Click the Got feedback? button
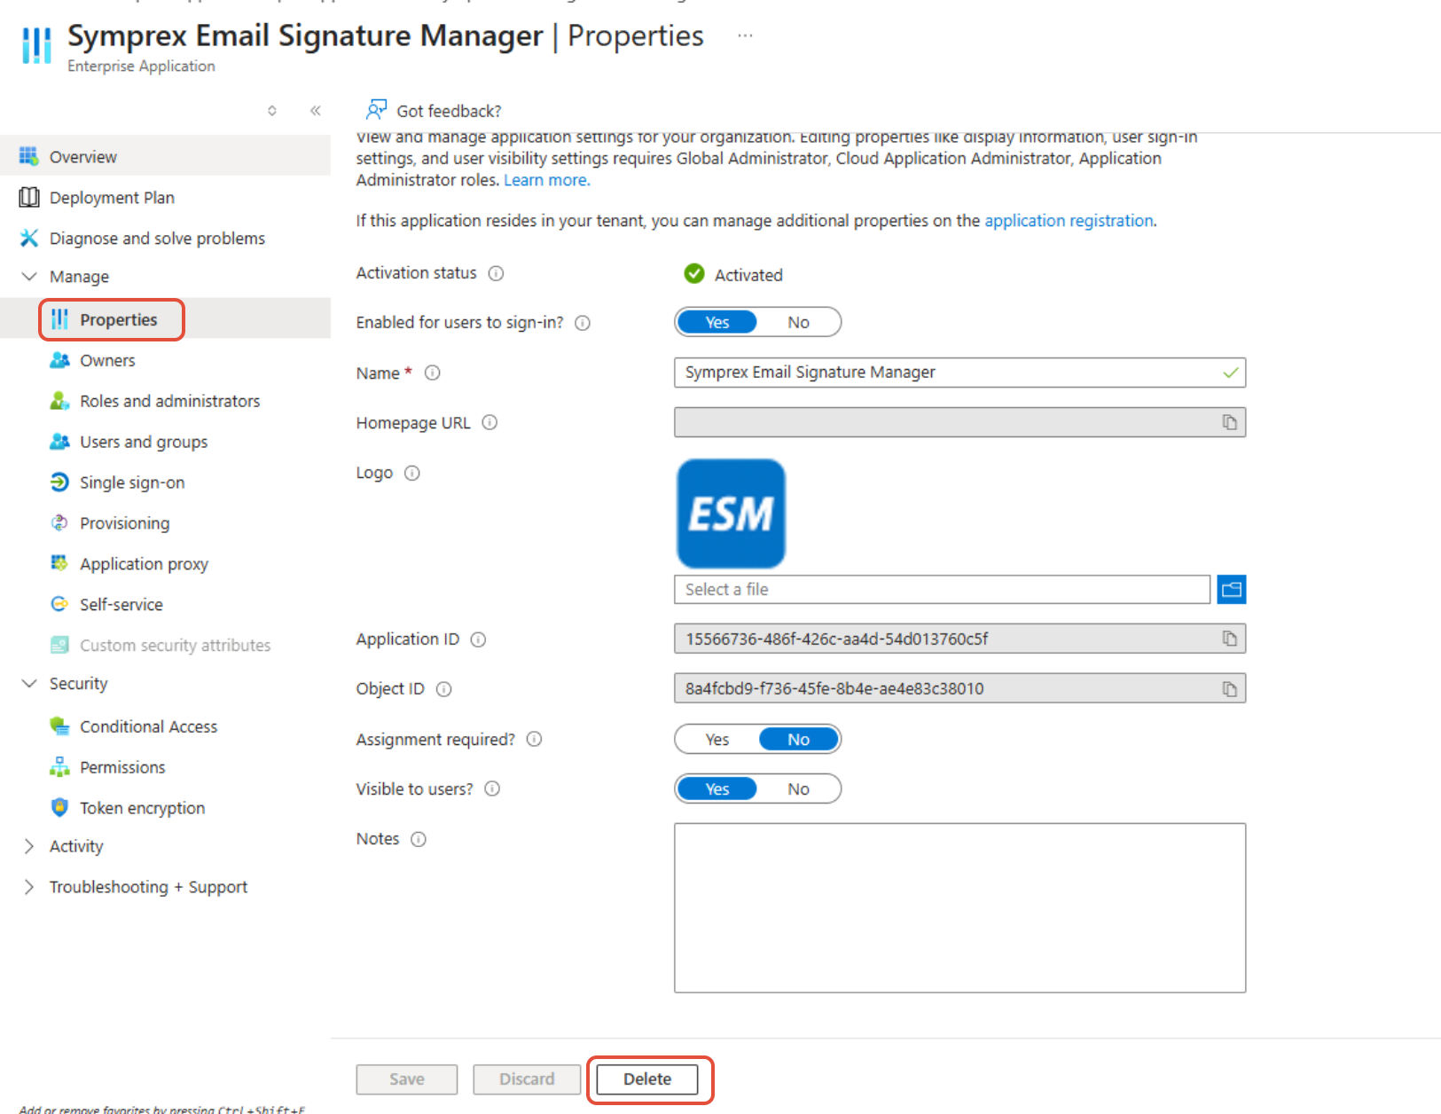The height and width of the screenshot is (1114, 1441). [434, 110]
